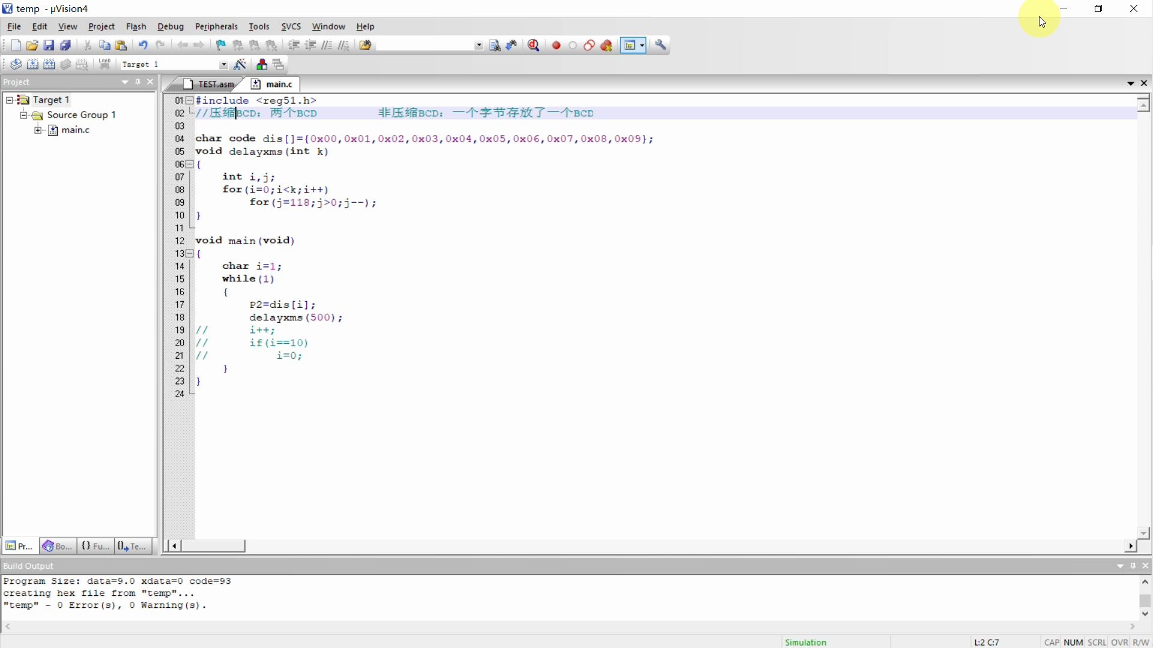Enable/disable breakpoint hollow circle icon

pos(573,46)
